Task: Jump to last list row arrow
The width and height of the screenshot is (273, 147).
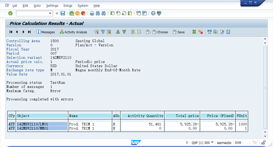Action: tap(30, 32)
